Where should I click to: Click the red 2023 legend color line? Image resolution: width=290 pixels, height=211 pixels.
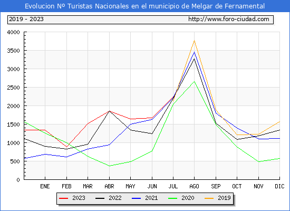coord(64,198)
